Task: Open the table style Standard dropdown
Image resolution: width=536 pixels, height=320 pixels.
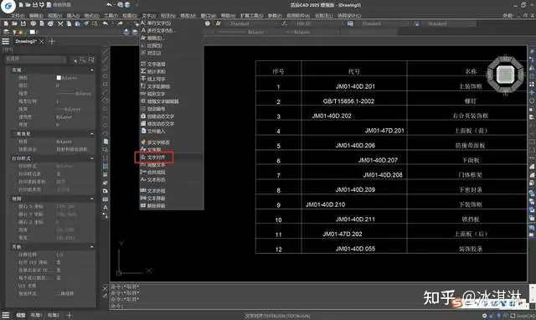Action: tap(382, 23)
